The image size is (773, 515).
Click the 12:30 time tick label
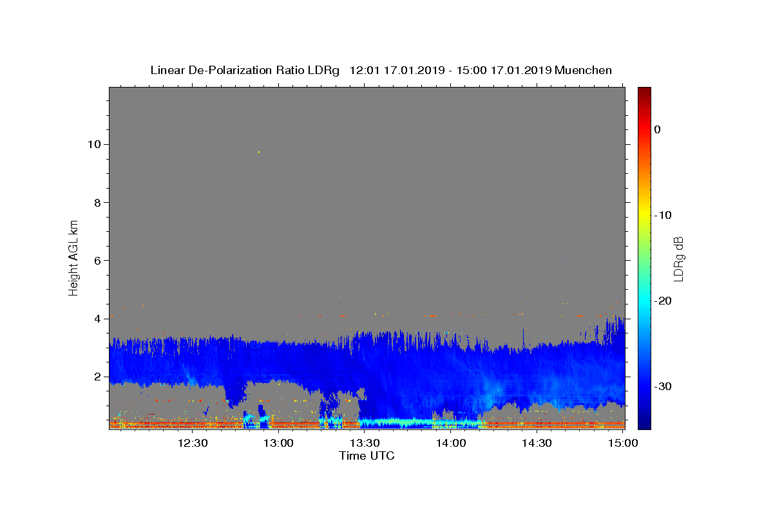(193, 443)
